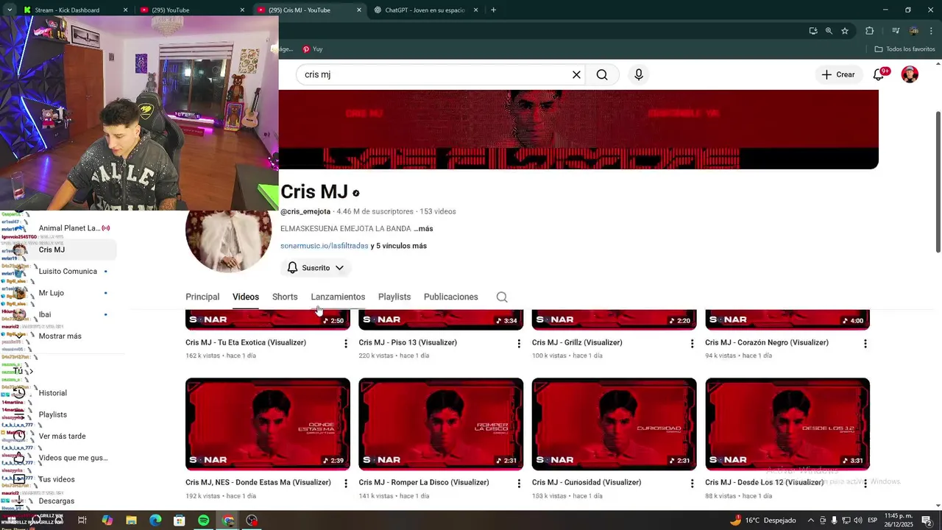Open options menu for Corazón Negro video
Viewport: 942px width, 530px height.
tap(865, 343)
